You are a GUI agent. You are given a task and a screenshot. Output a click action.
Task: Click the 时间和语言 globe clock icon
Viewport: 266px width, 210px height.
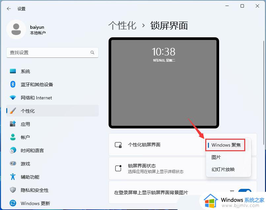13,151
